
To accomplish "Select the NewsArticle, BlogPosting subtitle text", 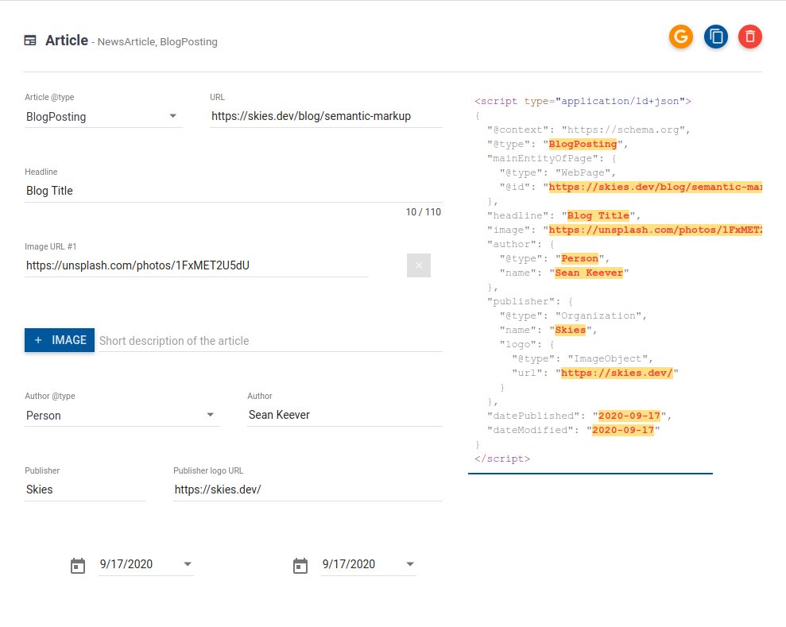I will [157, 41].
